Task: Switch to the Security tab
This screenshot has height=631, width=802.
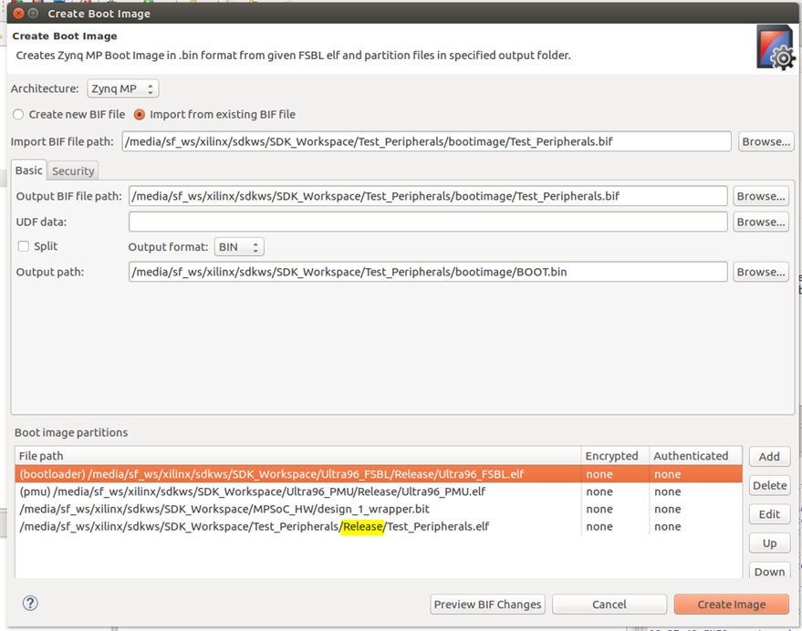Action: pos(73,171)
